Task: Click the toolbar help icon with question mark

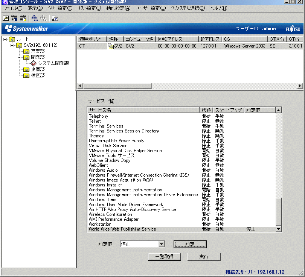Action: [x=55, y=18]
